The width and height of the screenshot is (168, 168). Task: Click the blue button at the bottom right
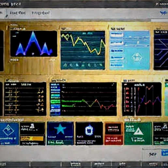coord(165,153)
